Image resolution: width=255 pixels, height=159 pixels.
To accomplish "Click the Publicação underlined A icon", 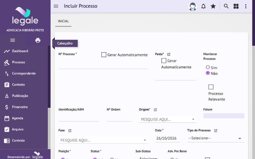I will click(7, 96).
